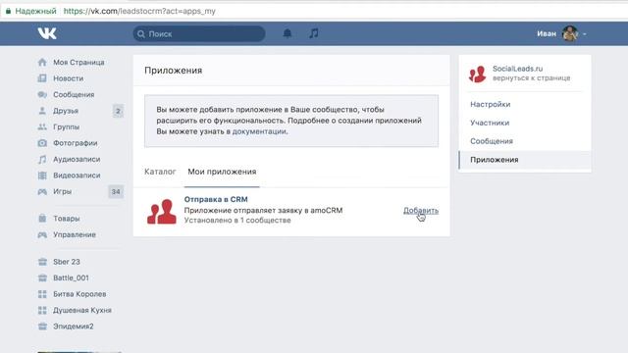Image resolution: width=628 pixels, height=353 pixels.
Task: Open Управление section
Action: click(x=75, y=235)
